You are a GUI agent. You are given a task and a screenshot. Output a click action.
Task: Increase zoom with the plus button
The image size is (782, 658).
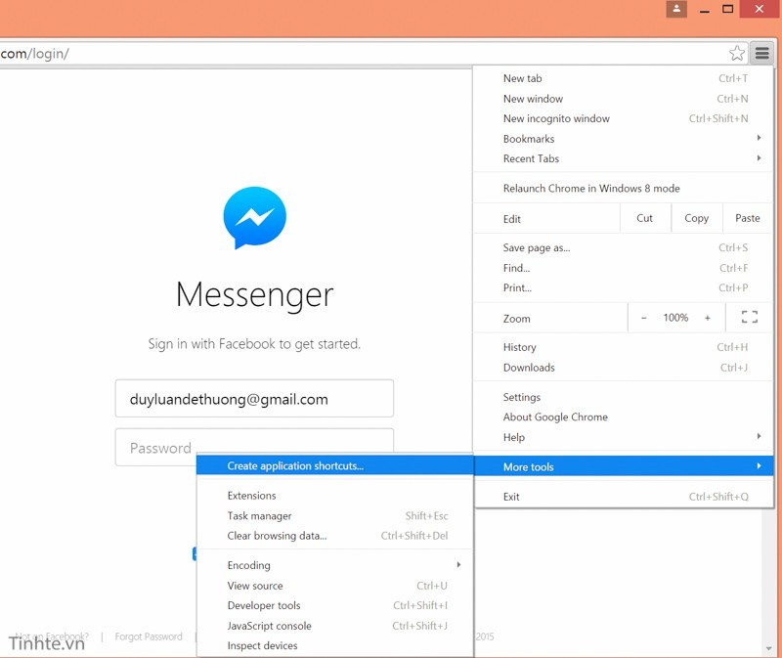click(707, 318)
